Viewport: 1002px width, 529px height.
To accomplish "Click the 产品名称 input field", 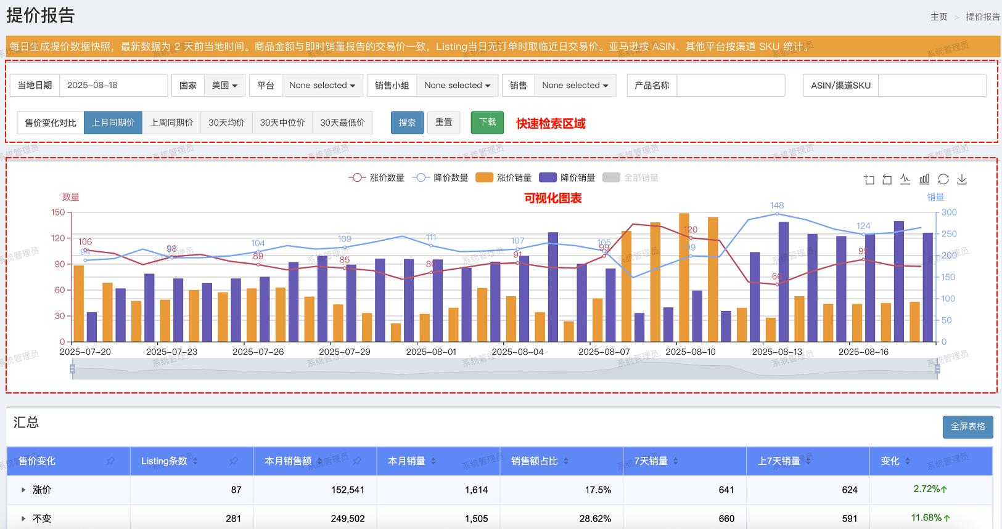I will point(730,86).
